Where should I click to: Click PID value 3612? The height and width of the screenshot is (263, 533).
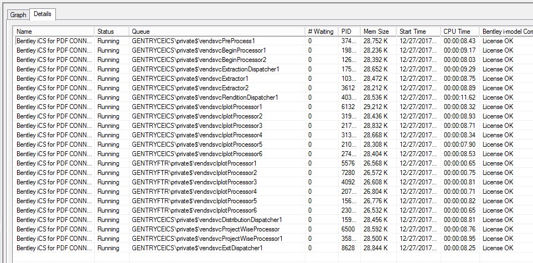pos(348,88)
